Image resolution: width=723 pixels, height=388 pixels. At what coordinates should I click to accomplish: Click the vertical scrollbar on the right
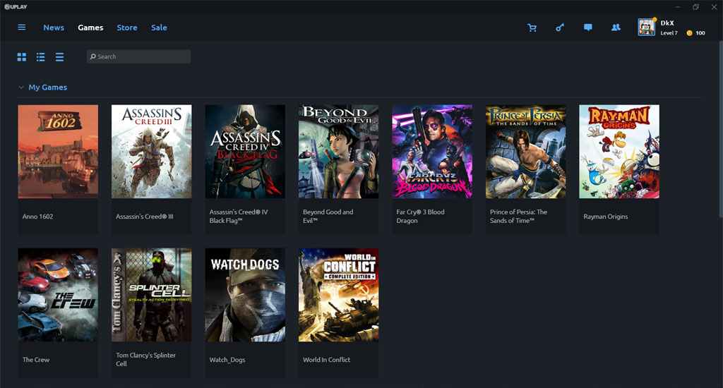click(x=719, y=176)
